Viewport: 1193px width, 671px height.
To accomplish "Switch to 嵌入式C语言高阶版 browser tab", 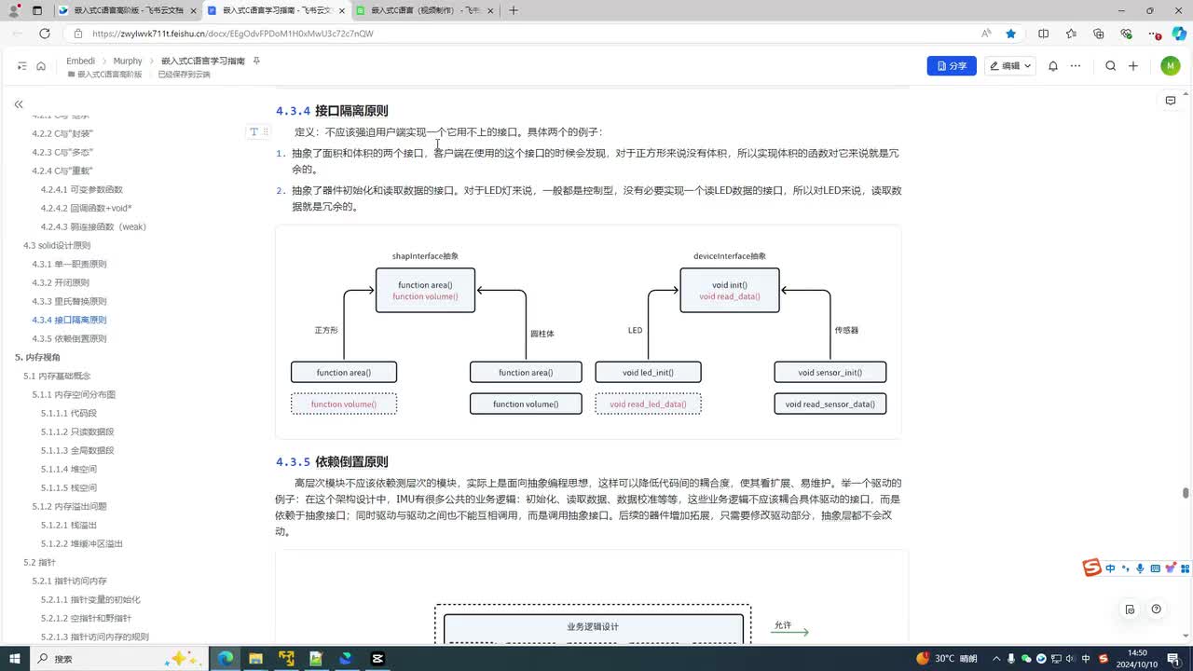I will [x=126, y=10].
